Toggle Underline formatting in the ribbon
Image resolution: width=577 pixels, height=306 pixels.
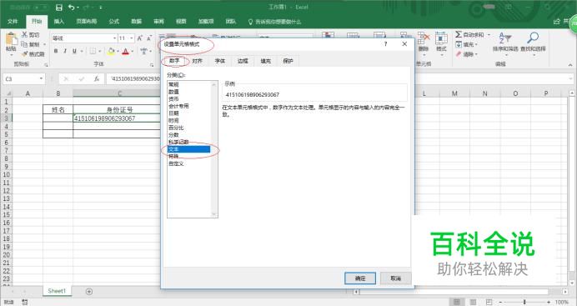coord(74,51)
